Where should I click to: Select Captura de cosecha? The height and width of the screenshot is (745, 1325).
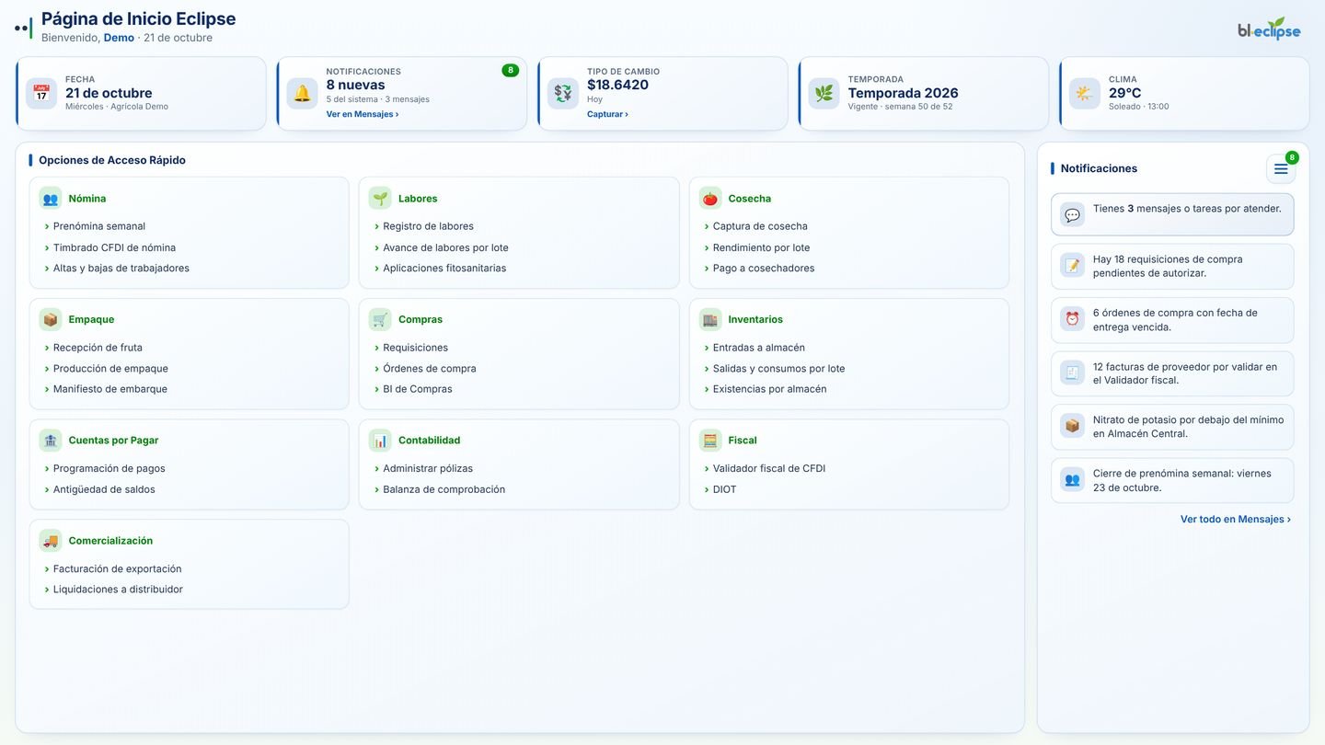760,226
